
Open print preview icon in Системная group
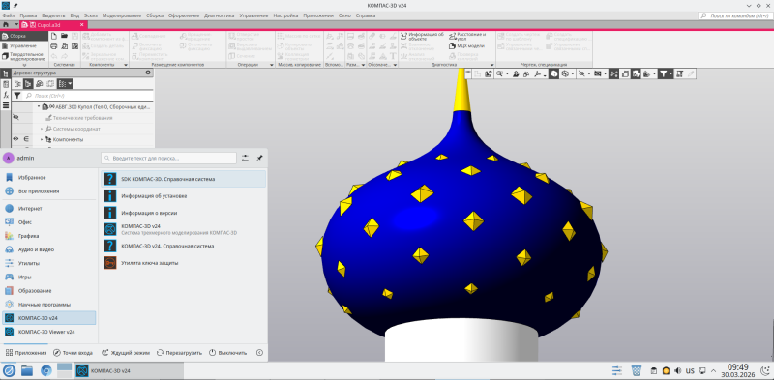click(64, 45)
